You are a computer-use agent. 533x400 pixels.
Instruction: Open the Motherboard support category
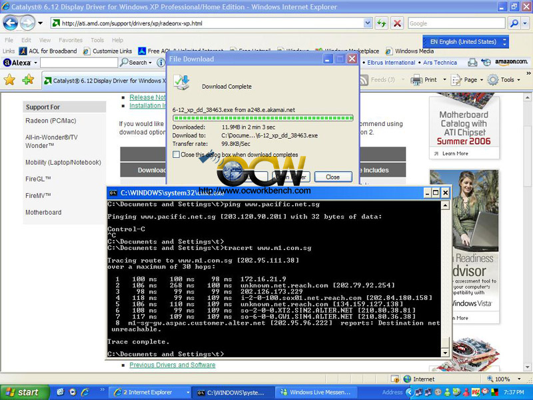click(x=43, y=212)
